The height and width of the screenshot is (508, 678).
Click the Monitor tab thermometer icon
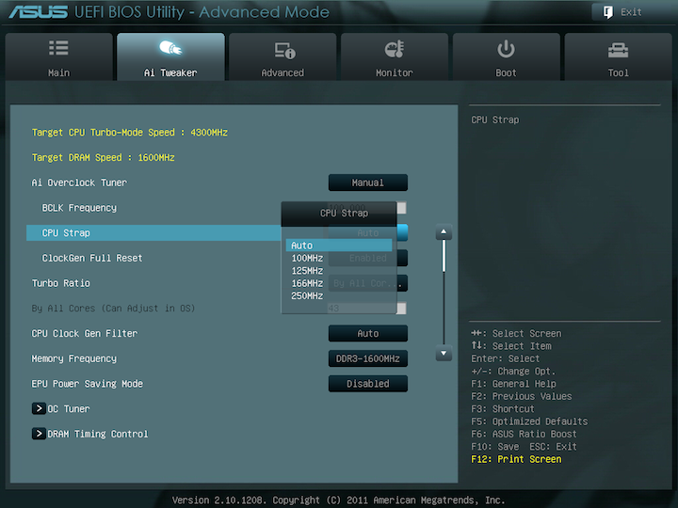[x=395, y=49]
